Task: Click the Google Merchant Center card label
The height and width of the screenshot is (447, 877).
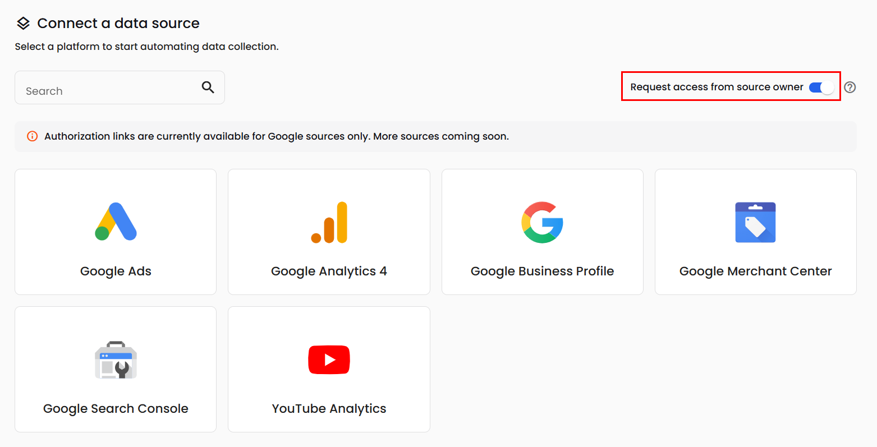Action: [755, 271]
